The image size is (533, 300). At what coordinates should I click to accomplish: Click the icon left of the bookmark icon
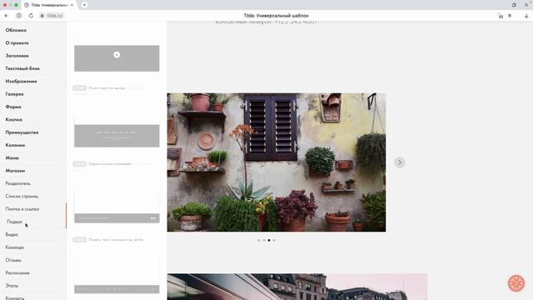(501, 16)
